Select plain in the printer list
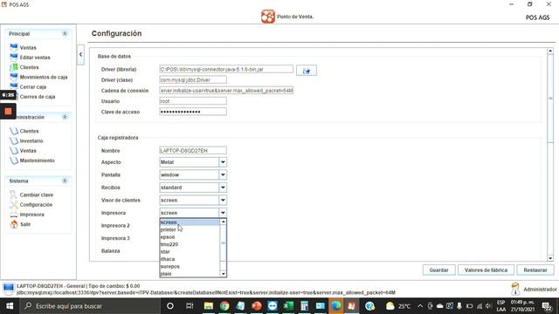This screenshot has width=559, height=314. (190, 274)
